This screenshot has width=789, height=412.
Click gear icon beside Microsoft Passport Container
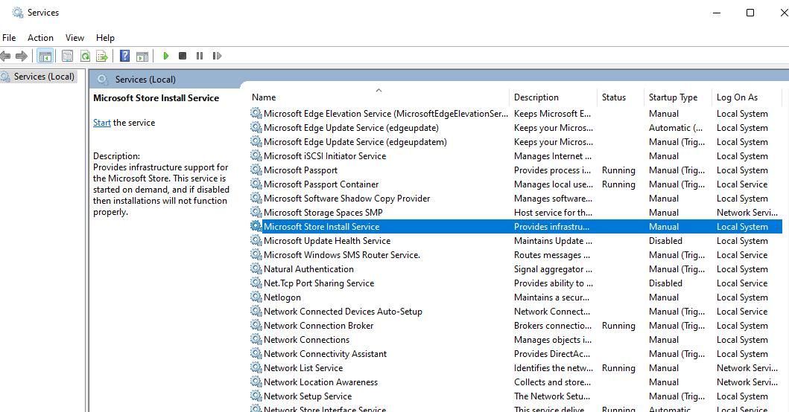256,184
